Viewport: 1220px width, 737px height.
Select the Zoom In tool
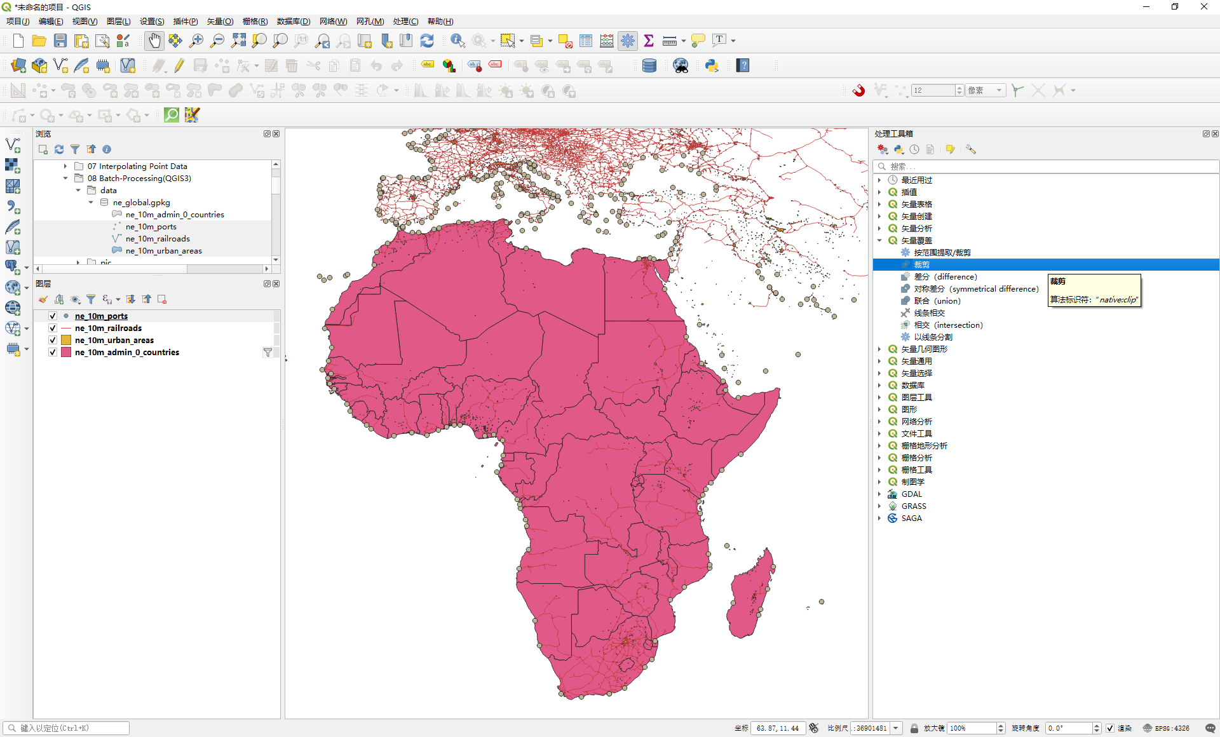click(x=196, y=40)
